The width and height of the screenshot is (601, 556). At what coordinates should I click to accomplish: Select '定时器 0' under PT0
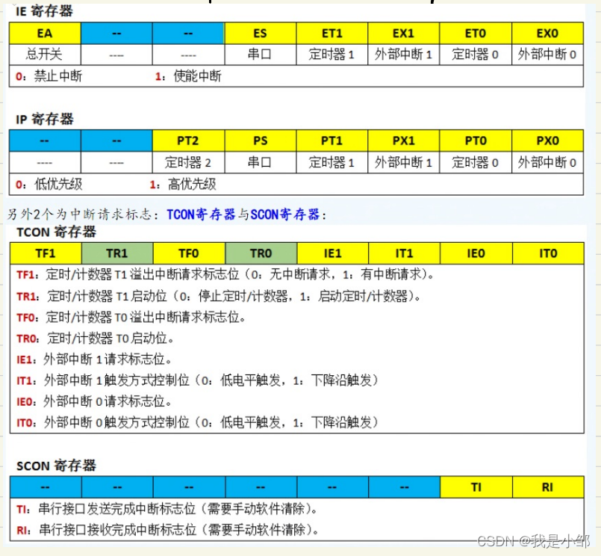click(476, 162)
